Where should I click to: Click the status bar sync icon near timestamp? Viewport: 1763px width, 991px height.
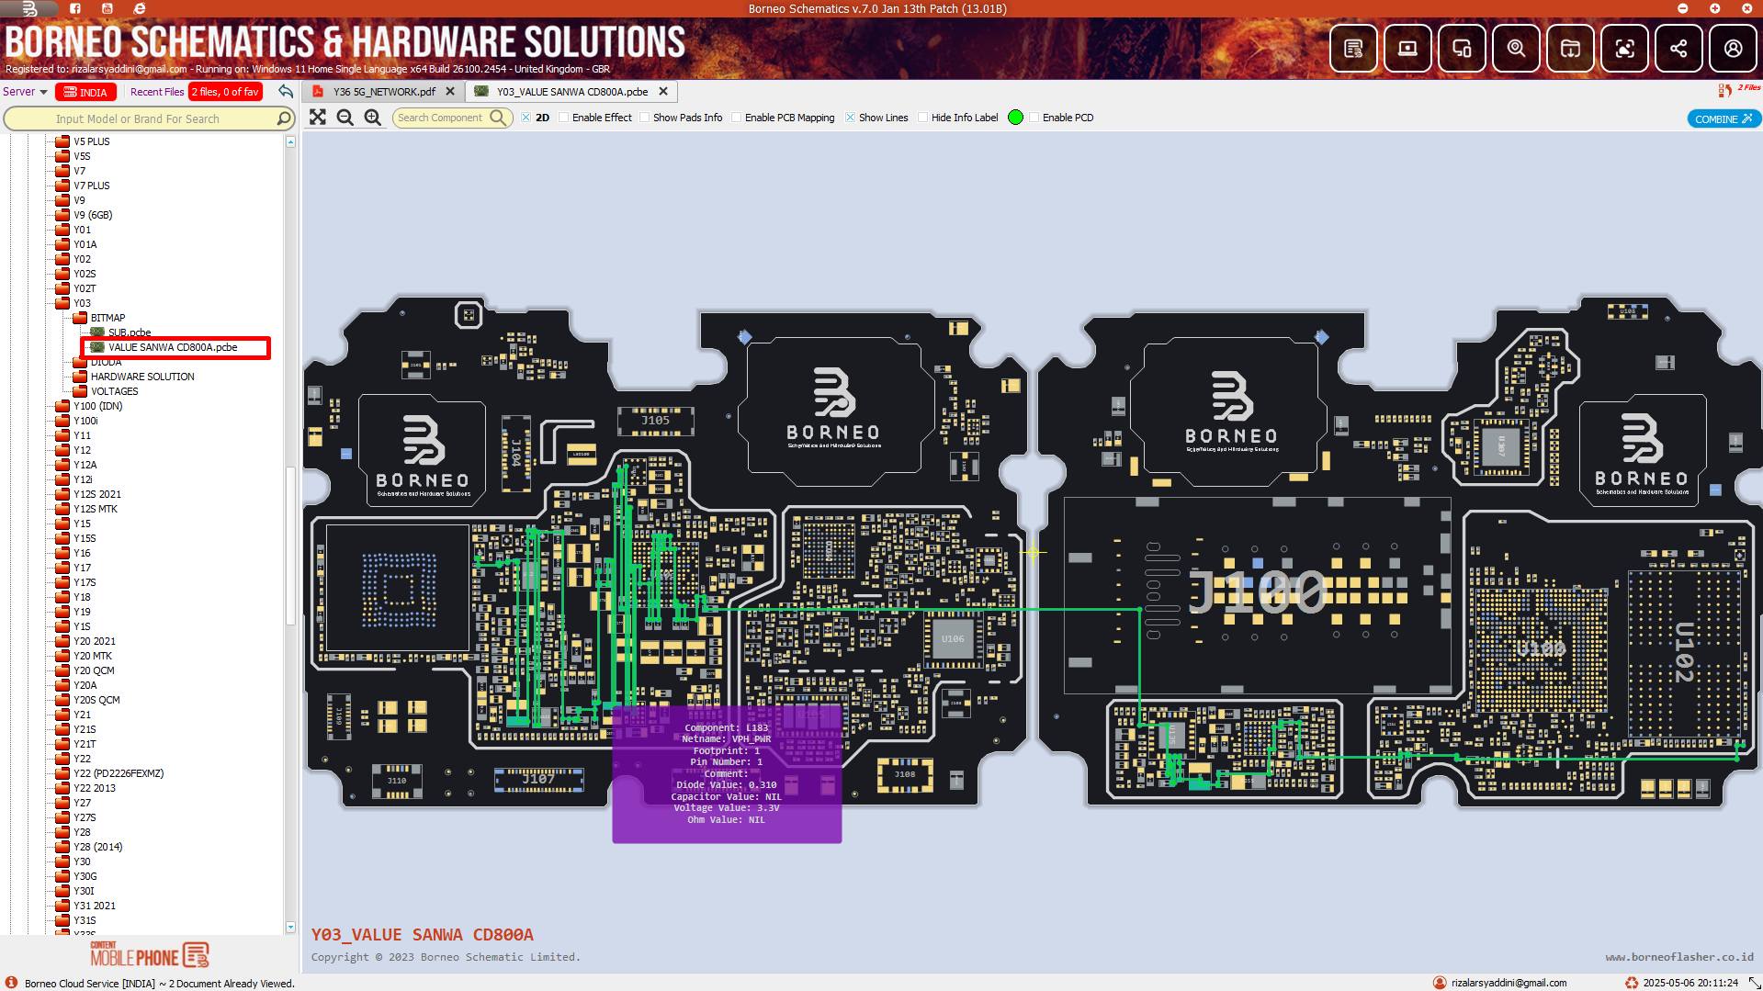[x=1632, y=983]
